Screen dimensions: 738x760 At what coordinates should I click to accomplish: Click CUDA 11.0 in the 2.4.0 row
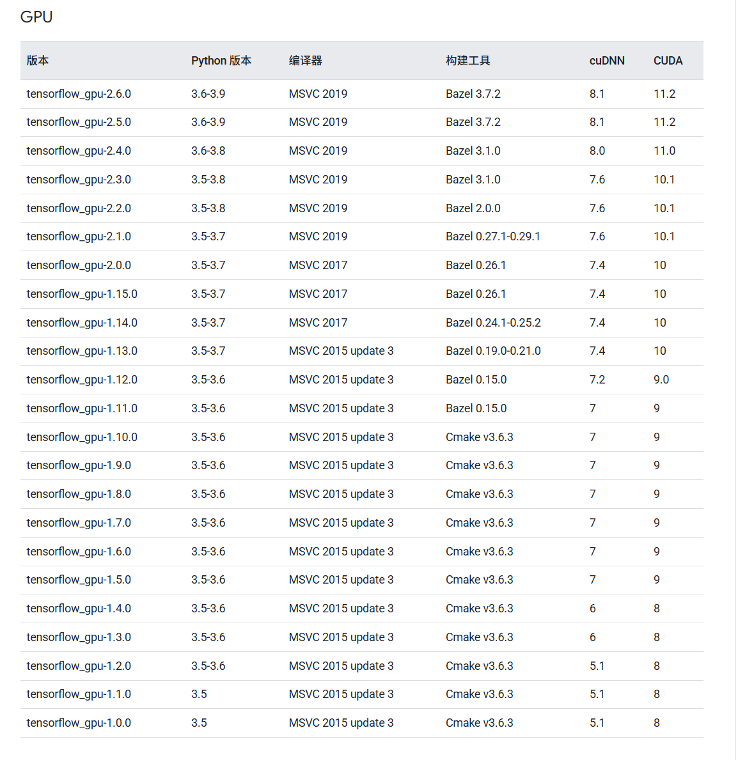click(x=664, y=151)
